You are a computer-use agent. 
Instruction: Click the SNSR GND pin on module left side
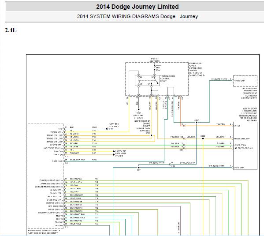point(57,161)
